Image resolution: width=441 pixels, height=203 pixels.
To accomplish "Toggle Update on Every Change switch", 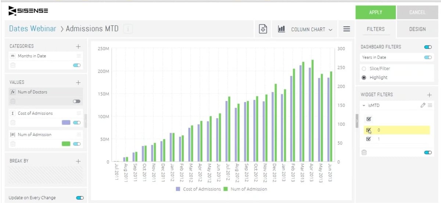I will [x=80, y=198].
